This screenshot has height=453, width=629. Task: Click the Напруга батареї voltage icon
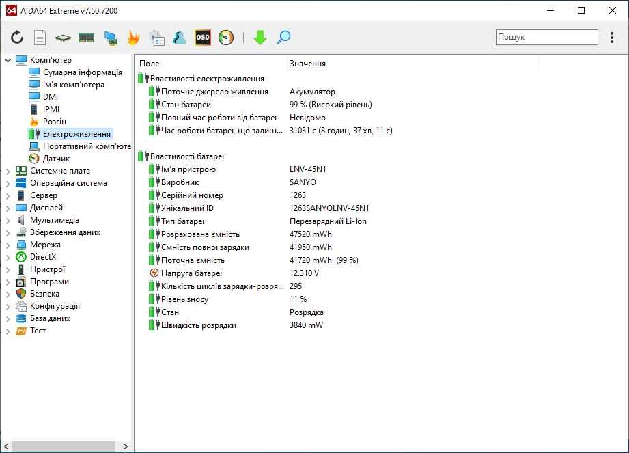tap(154, 273)
